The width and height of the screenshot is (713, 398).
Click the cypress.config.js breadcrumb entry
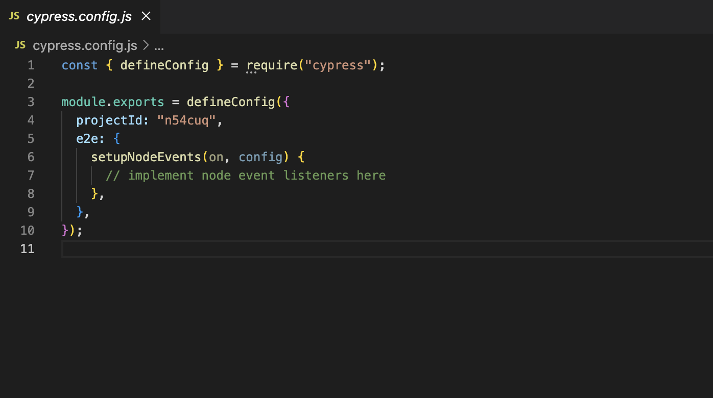85,45
